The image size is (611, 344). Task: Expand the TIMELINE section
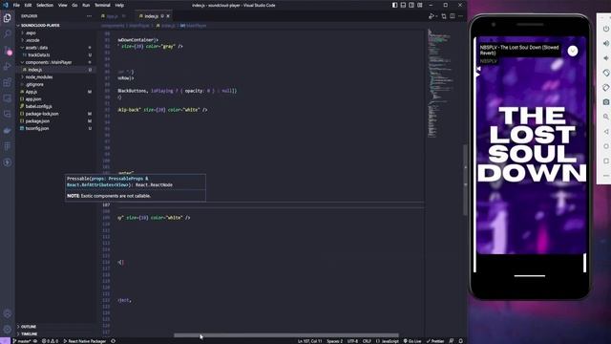[29, 334]
